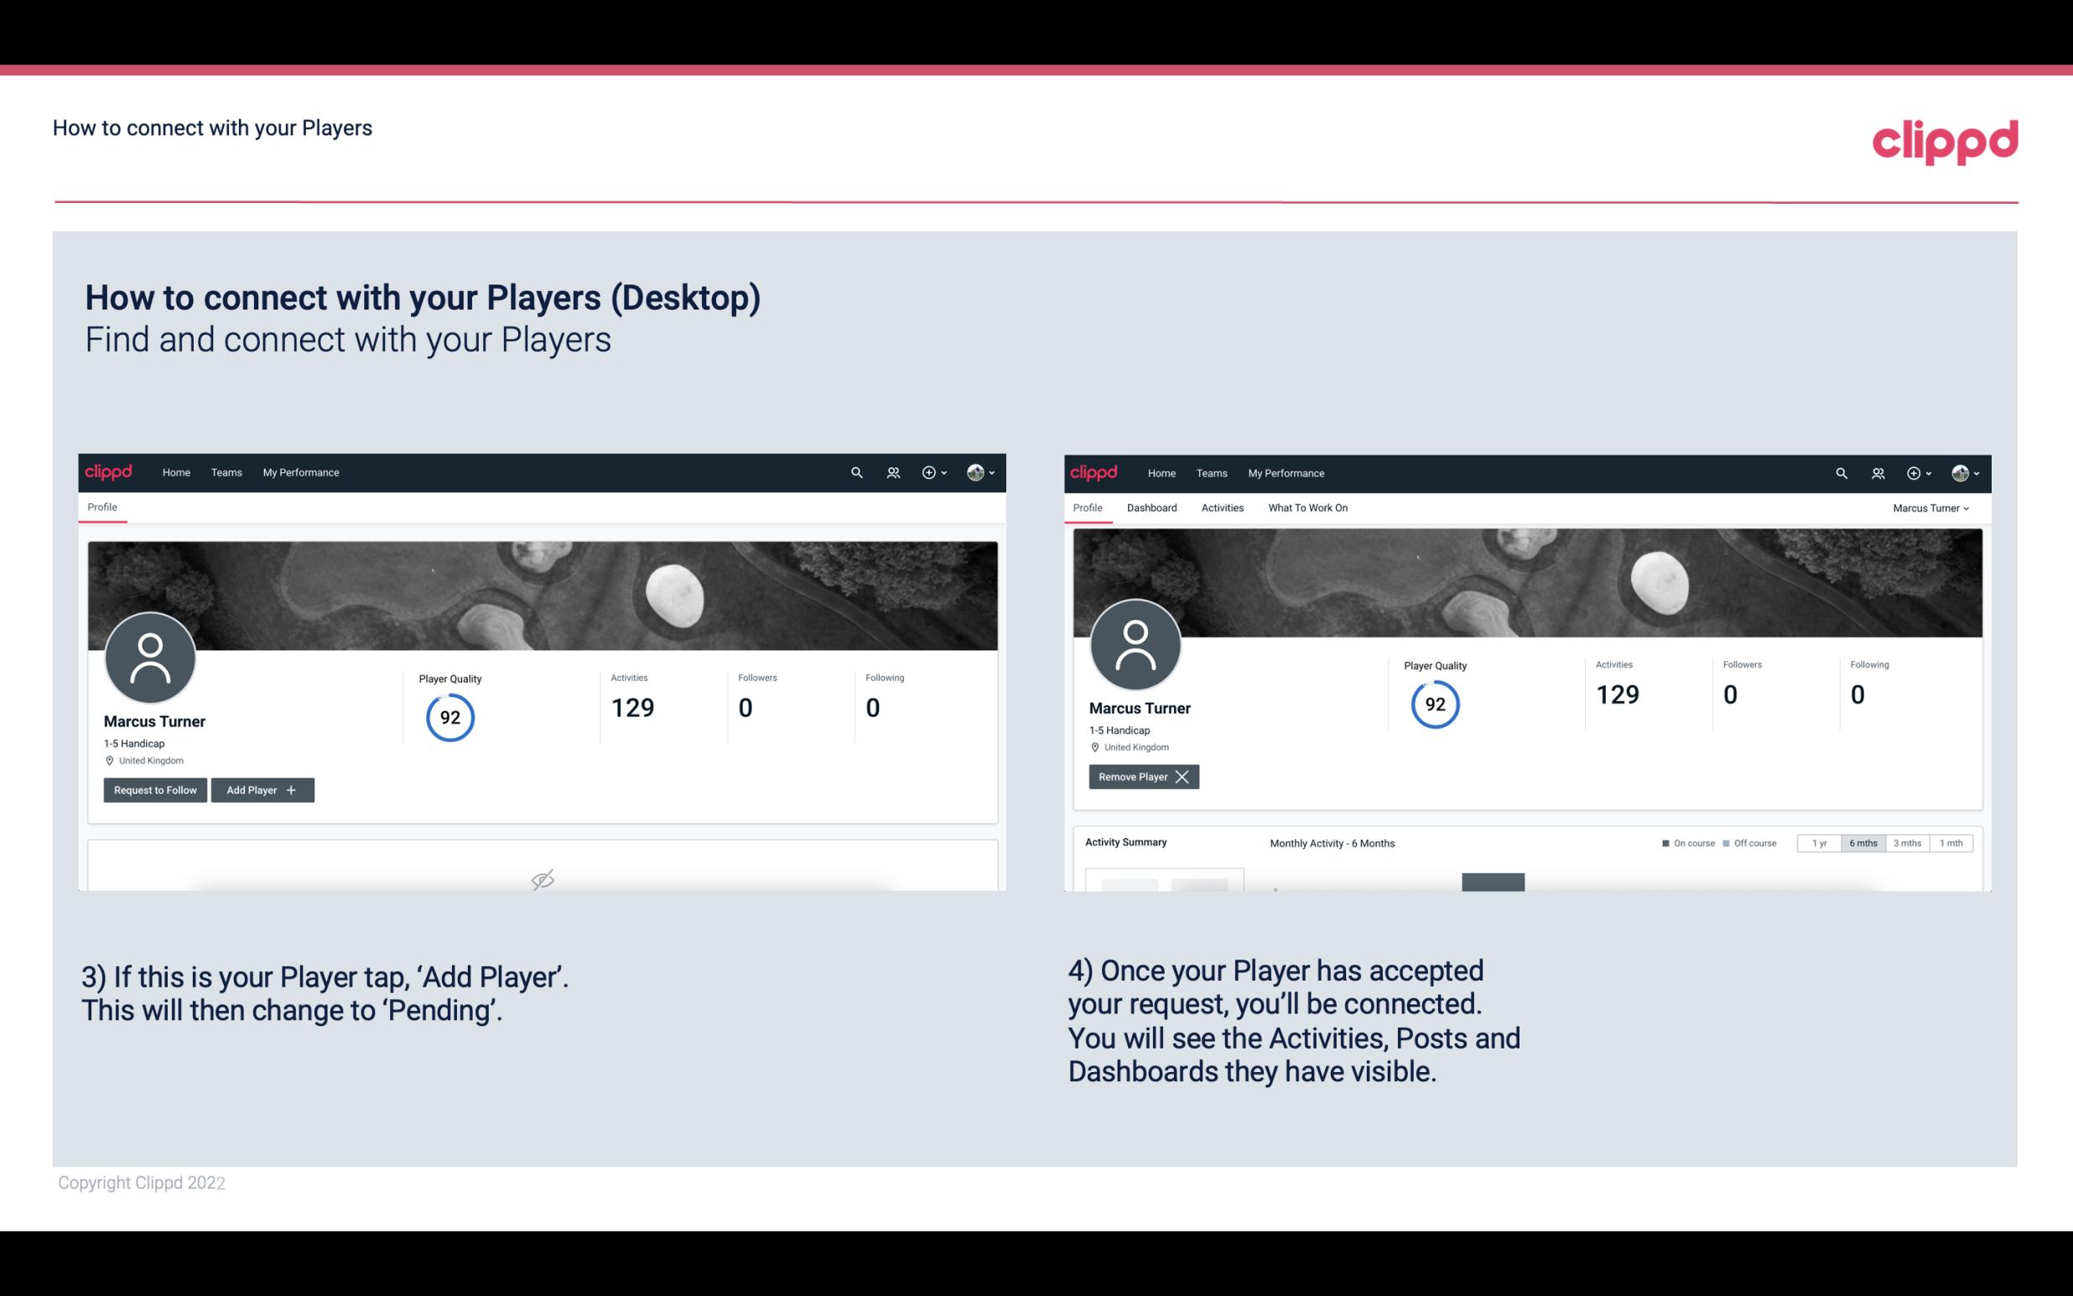Click the 'Activities' tab on right profile view
This screenshot has width=2073, height=1296.
coord(1223,507)
